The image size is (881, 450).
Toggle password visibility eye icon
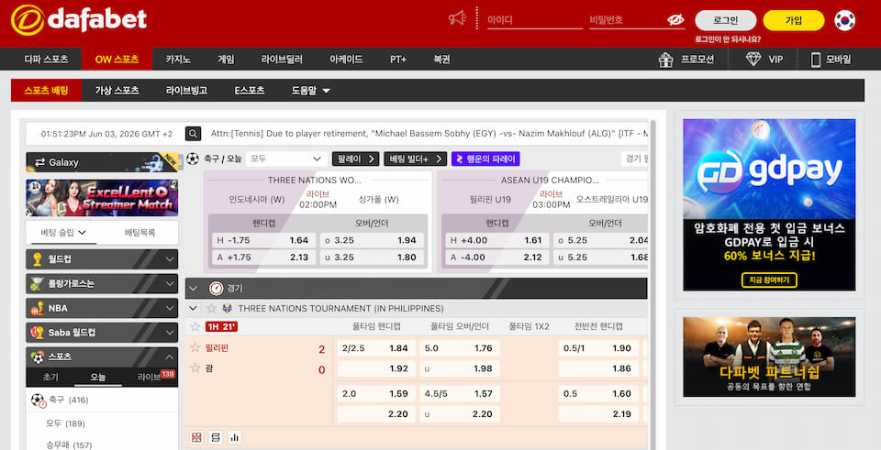pos(675,19)
